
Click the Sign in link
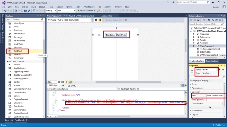(x=216, y=7)
